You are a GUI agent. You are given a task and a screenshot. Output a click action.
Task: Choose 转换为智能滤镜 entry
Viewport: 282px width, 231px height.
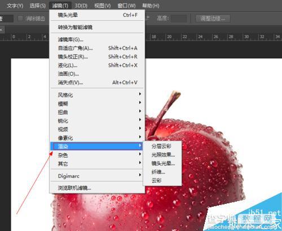98,27
